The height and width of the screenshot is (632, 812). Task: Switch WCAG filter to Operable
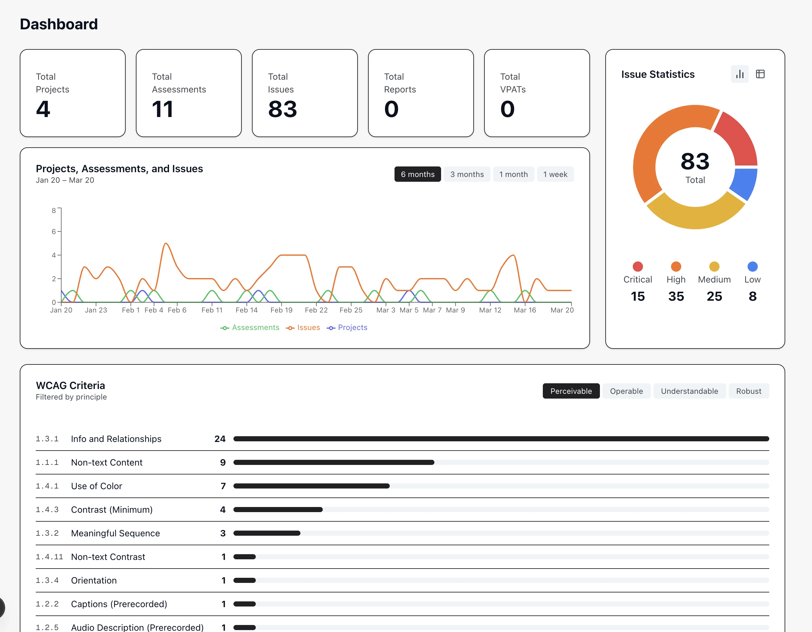(x=626, y=391)
